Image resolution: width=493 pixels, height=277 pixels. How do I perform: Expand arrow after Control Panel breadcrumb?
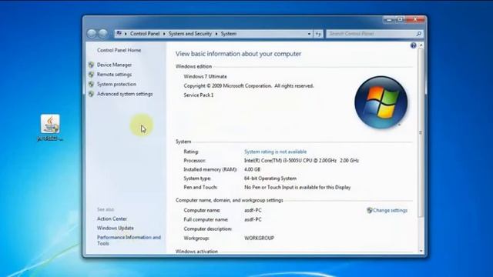[164, 34]
